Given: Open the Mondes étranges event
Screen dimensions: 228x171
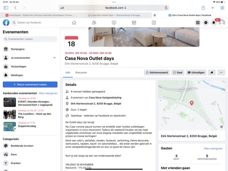Looking at the screenshot, I should click(x=30, y=102).
